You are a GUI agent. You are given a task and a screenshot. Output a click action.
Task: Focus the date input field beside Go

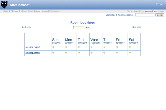coord(79,28)
